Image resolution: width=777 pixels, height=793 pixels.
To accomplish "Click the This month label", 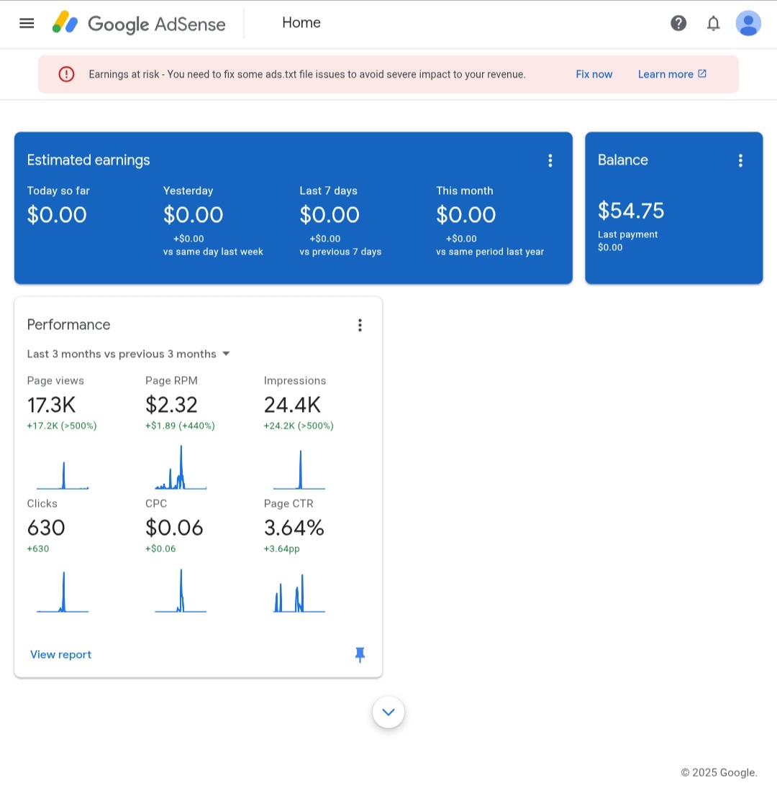I will [x=465, y=191].
